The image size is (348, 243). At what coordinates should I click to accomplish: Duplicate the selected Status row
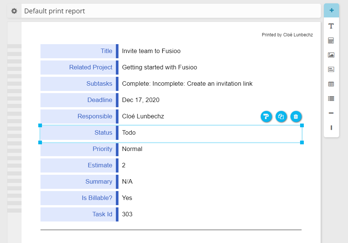point(281,116)
